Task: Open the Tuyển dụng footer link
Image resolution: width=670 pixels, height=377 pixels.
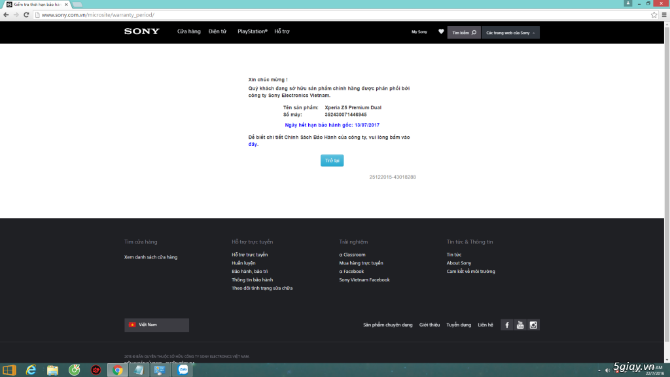Action: tap(459, 325)
